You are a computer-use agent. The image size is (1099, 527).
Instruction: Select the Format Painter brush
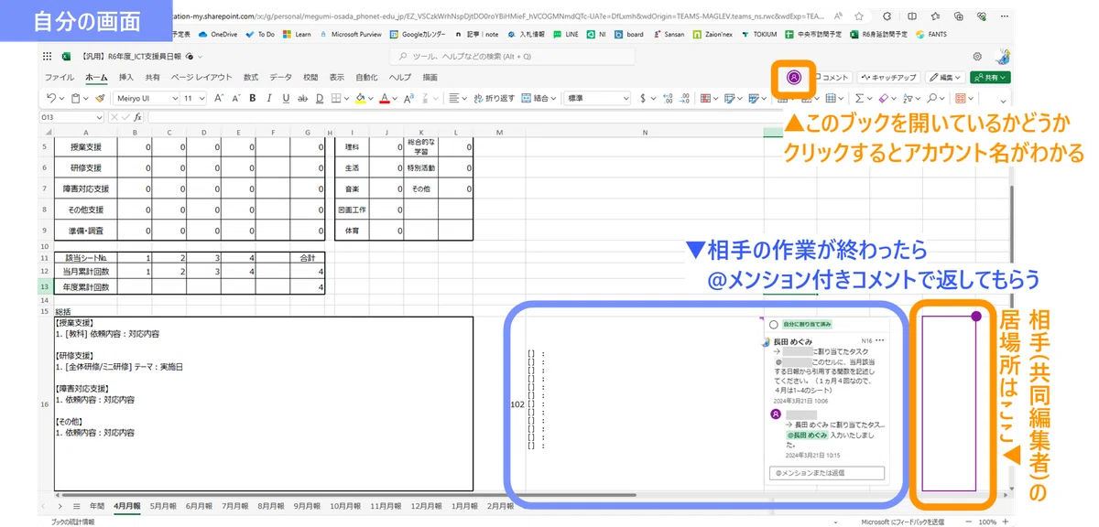98,98
